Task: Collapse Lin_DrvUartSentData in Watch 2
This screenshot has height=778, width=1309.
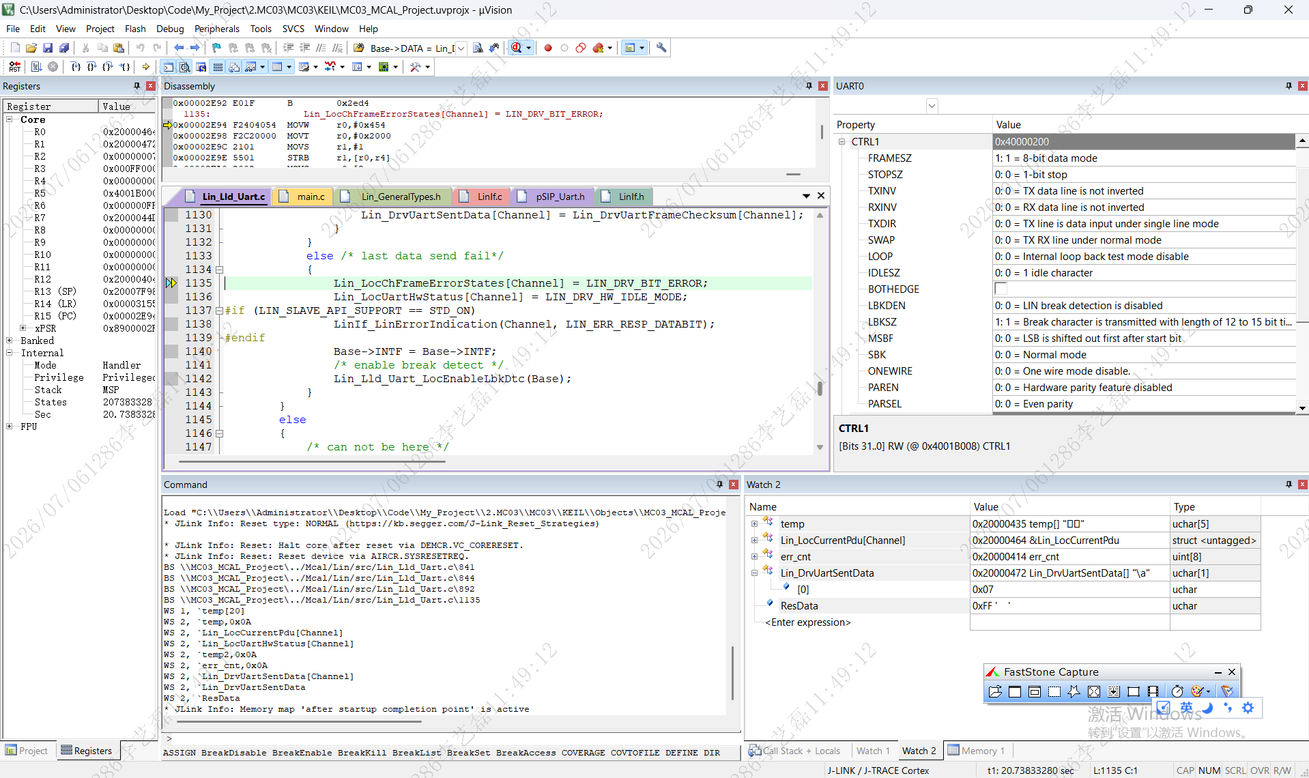Action: (754, 573)
